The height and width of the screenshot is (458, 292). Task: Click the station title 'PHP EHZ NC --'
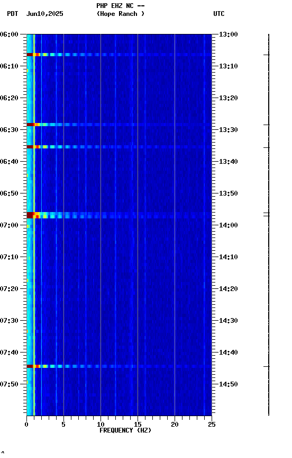121,5
